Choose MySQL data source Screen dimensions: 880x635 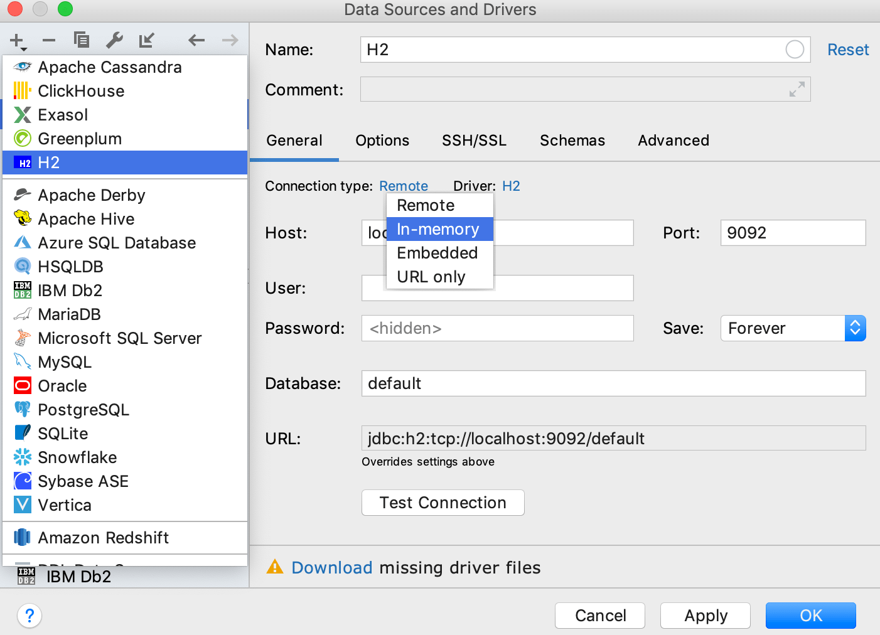125,362
